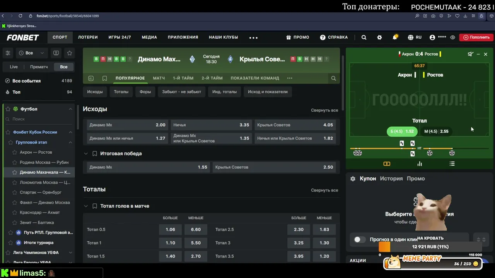Select the Все events filter
Image resolution: width=495 pixels, height=278 pixels.
tap(64, 67)
